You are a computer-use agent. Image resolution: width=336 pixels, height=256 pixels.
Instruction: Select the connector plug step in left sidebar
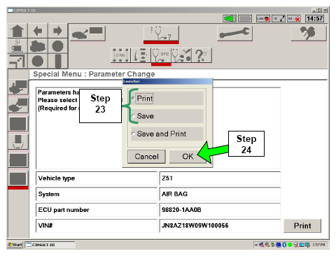(18, 142)
